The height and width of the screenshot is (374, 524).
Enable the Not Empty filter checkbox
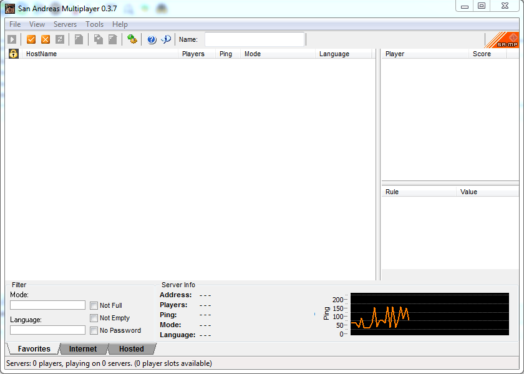coord(94,318)
